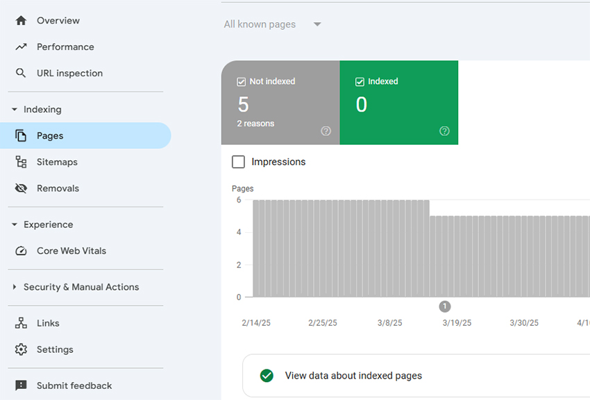590x400 pixels.
Task: Click the Settings gear icon
Action: (21, 349)
